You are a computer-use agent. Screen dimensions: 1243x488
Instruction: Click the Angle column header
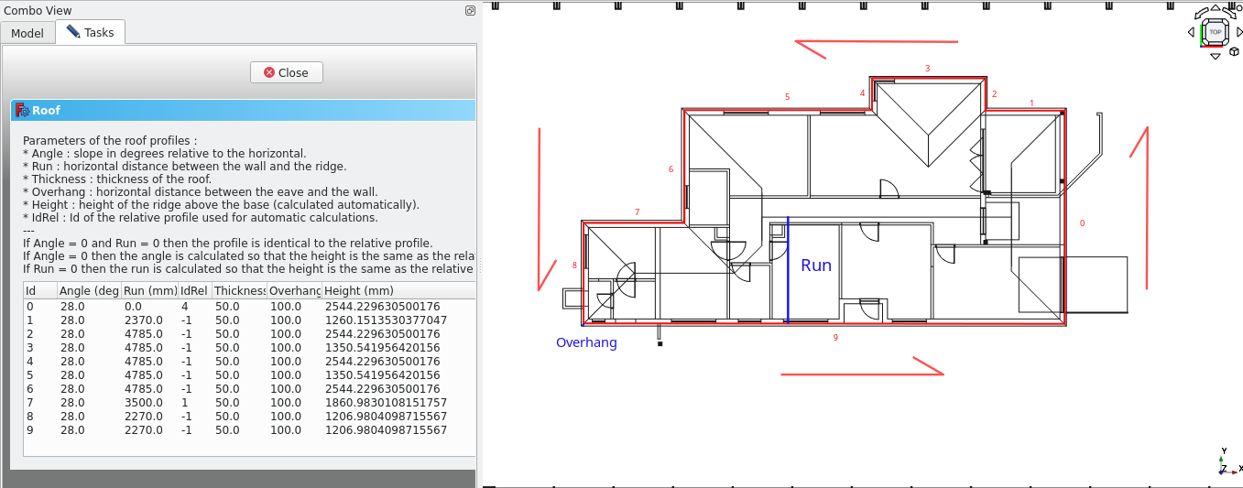89,290
